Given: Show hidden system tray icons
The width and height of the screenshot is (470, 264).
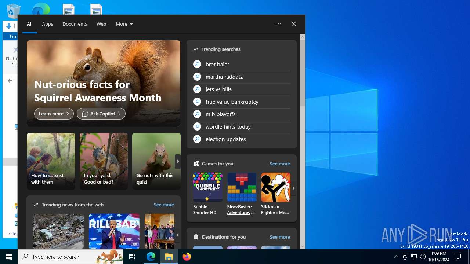Looking at the screenshot, I should 396,257.
